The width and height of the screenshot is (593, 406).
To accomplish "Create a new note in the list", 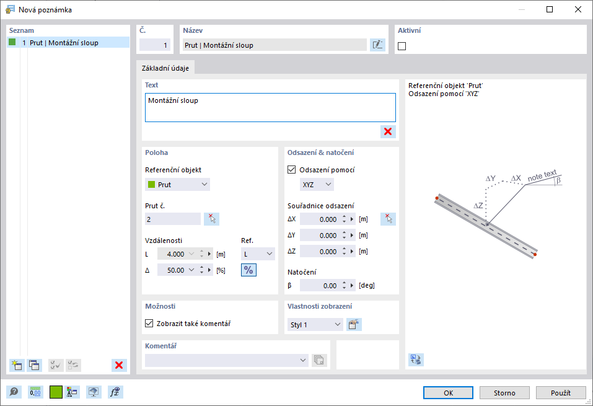I will click(17, 365).
